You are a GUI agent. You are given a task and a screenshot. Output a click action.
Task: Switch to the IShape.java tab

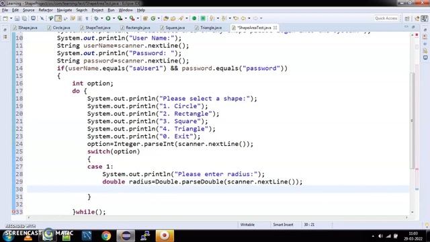pyautogui.click(x=26, y=28)
